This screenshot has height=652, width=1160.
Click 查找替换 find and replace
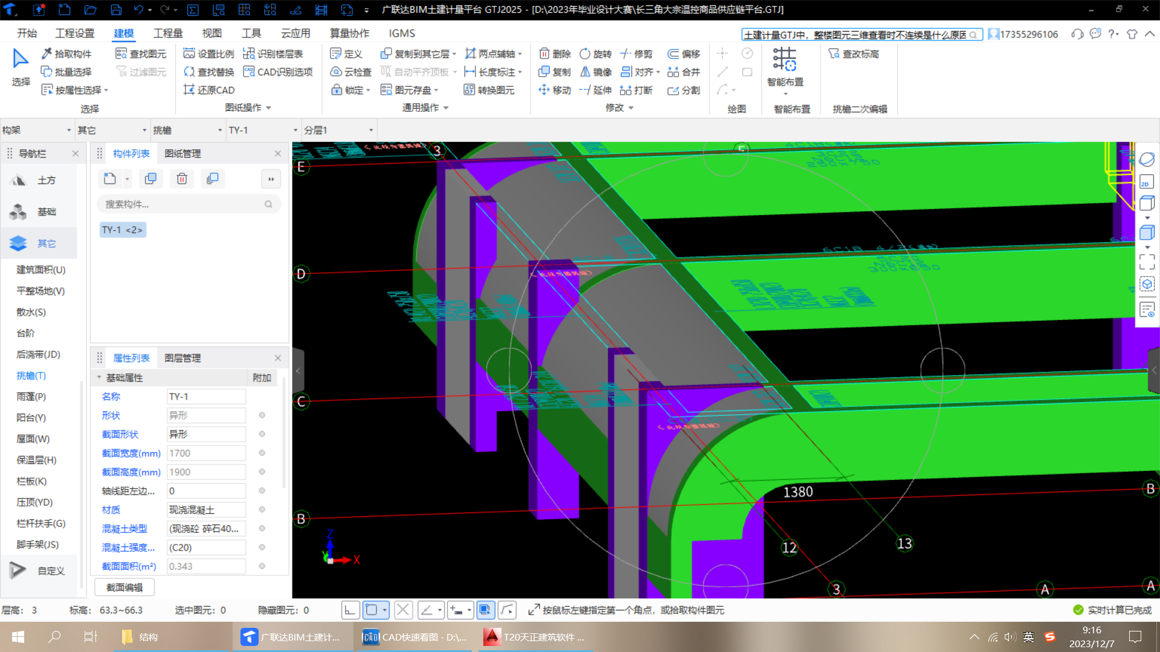[208, 72]
